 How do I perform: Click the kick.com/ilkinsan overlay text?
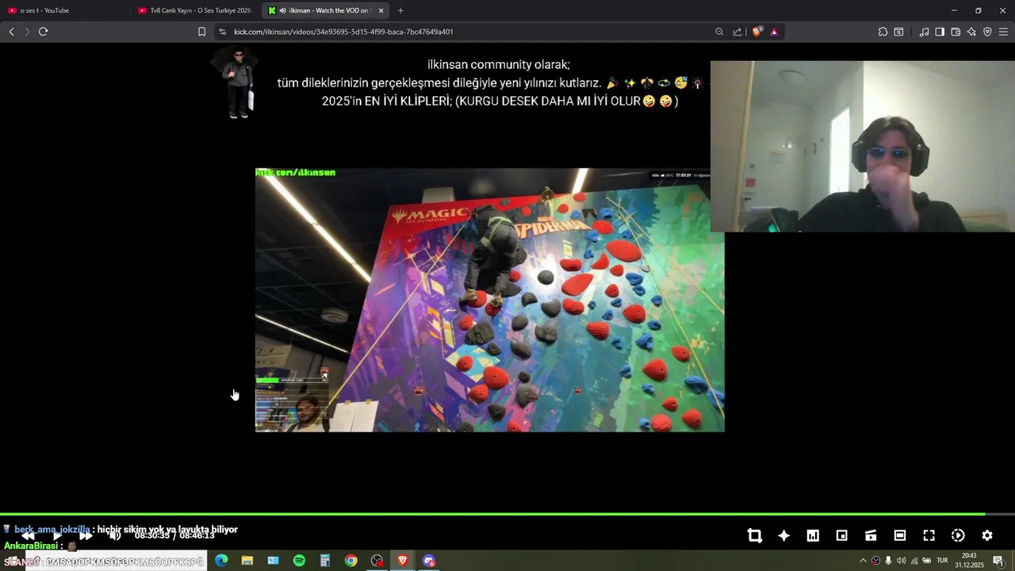pos(295,172)
